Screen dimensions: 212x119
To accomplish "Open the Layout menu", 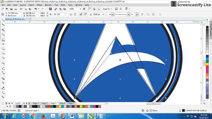I will [23, 5].
